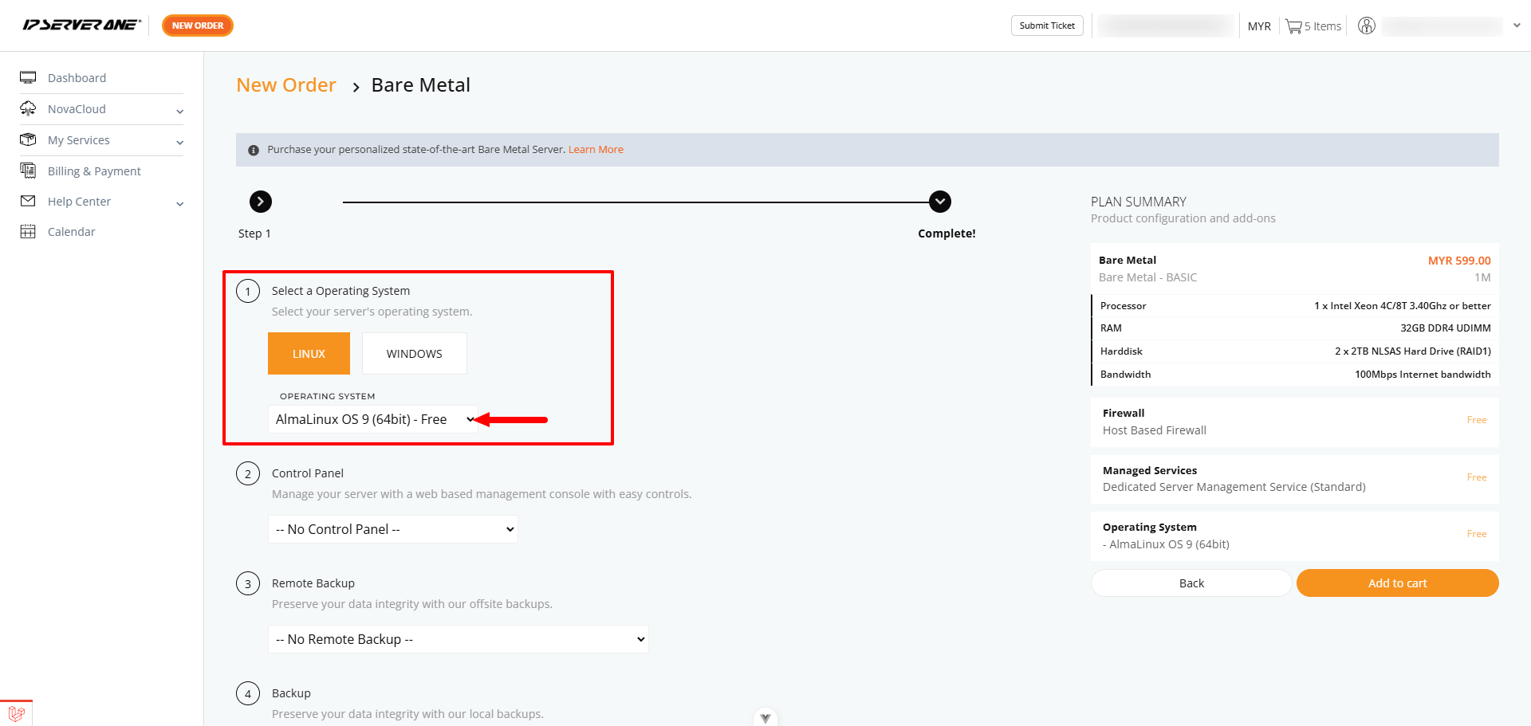Click the Dashboard monitor icon
The height and width of the screenshot is (726, 1531).
coord(28,77)
